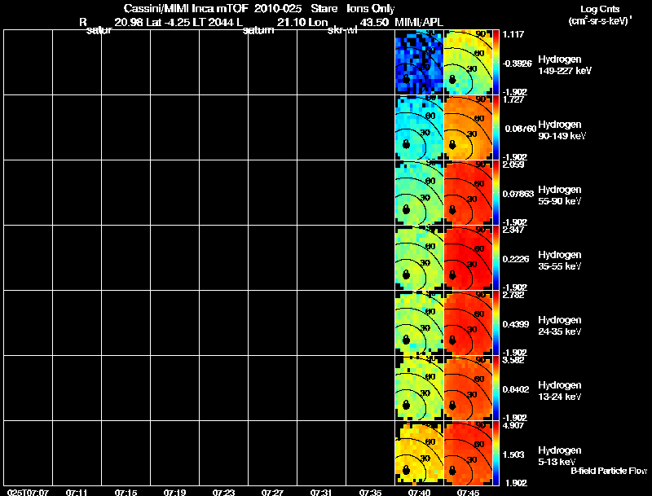Select the 'Hydrogen 35-55 keV' label
Viewport: 652px width, 496px height.
click(x=560, y=261)
